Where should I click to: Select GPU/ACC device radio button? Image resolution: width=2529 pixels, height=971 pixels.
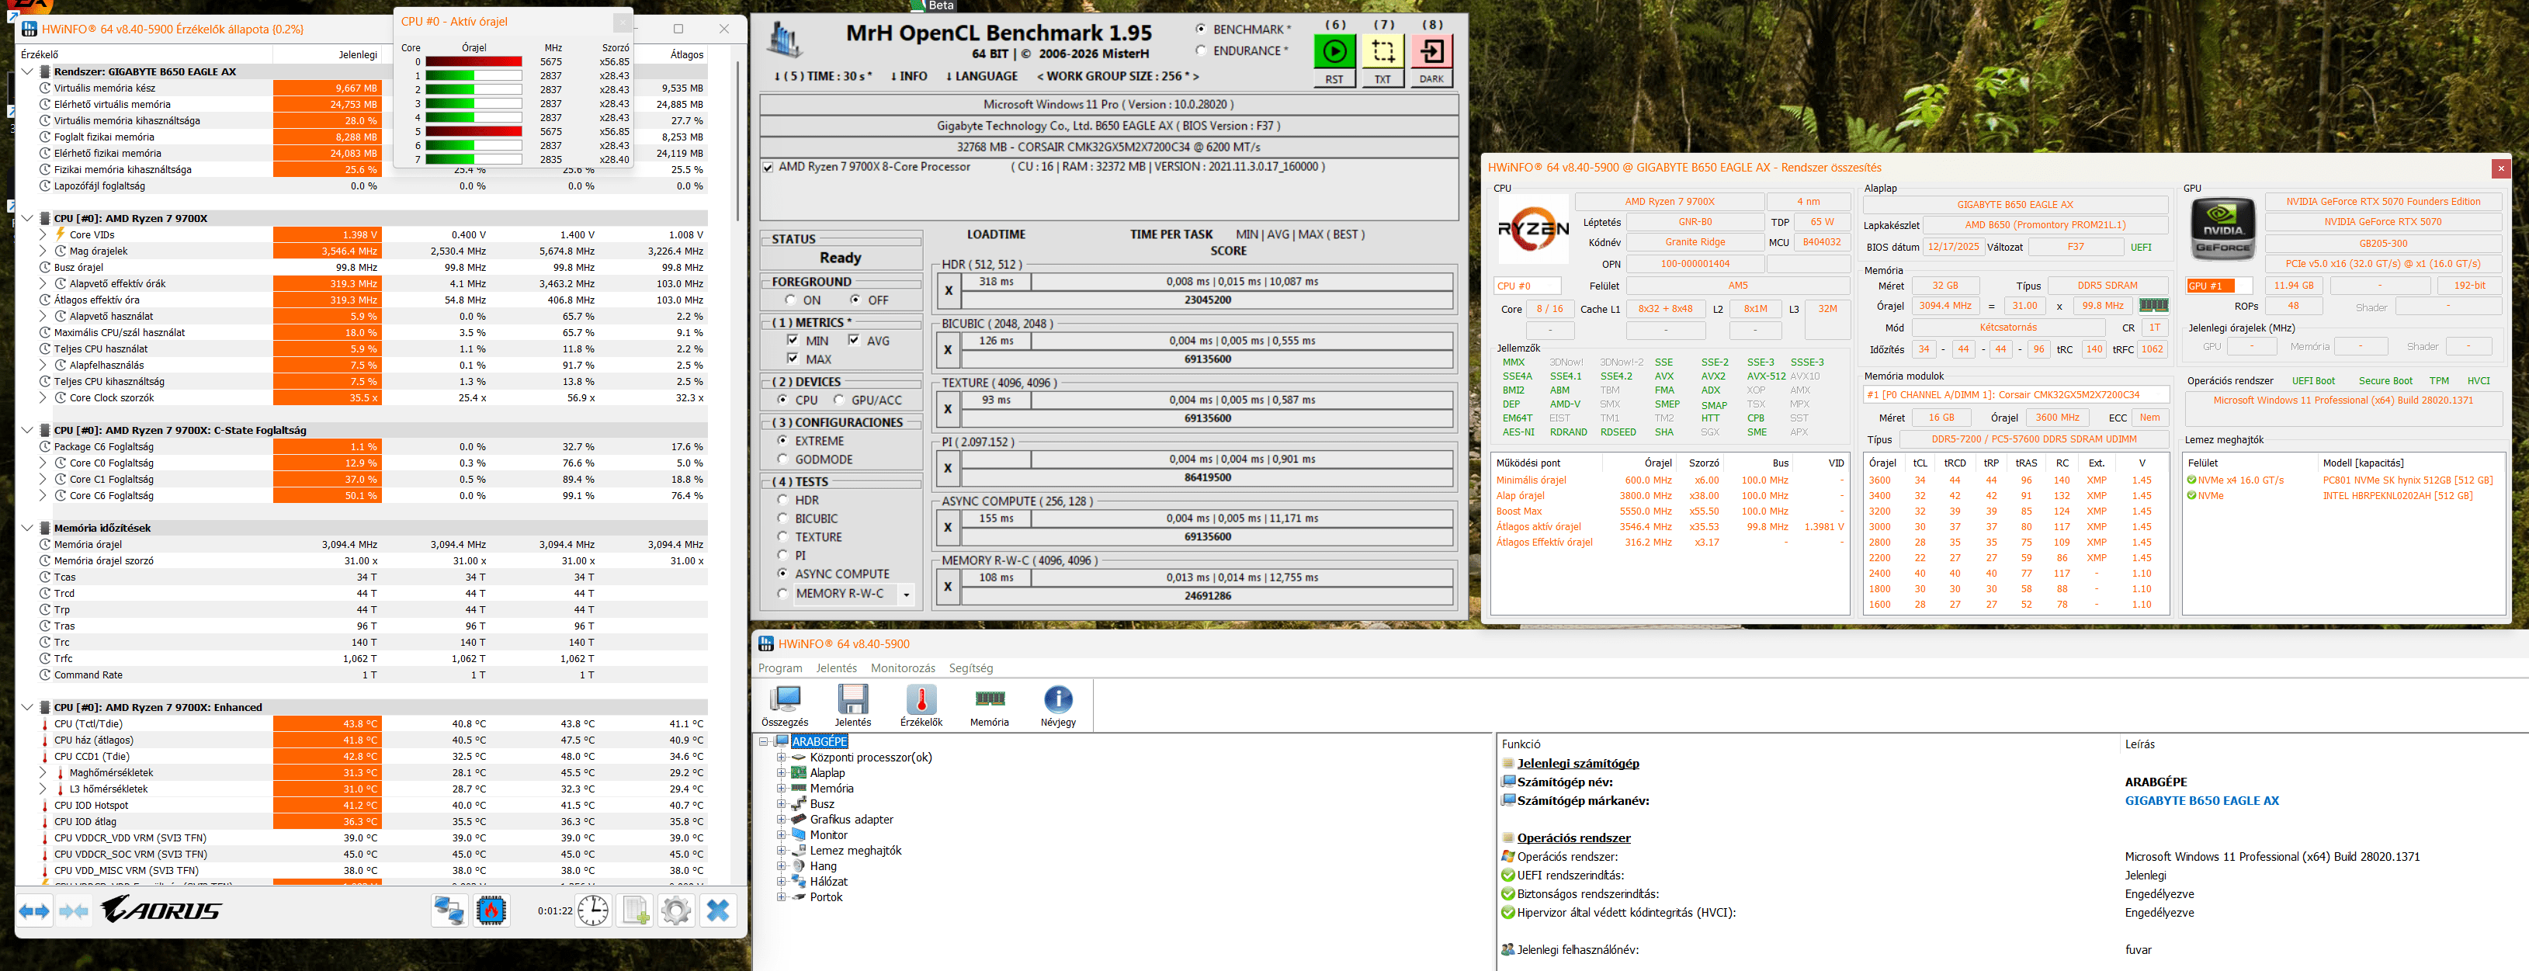(838, 401)
